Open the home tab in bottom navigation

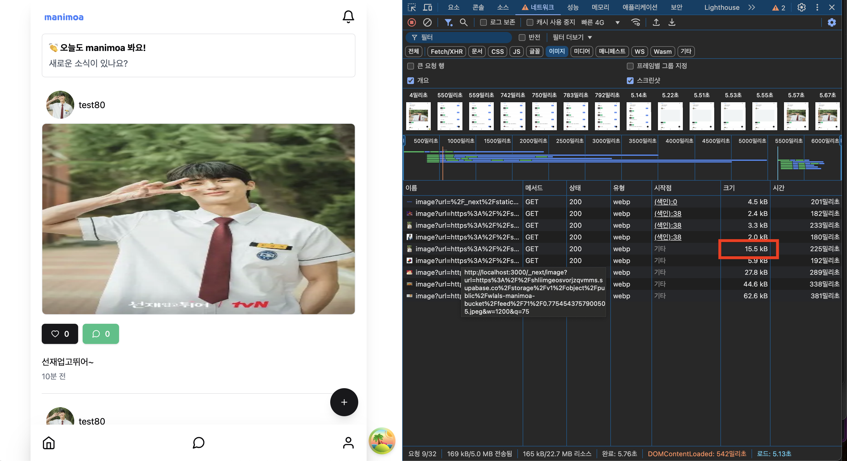[x=49, y=443]
